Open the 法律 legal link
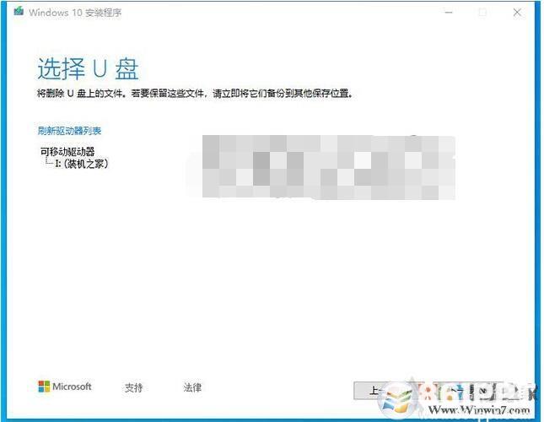The width and height of the screenshot is (544, 422). coord(192,387)
